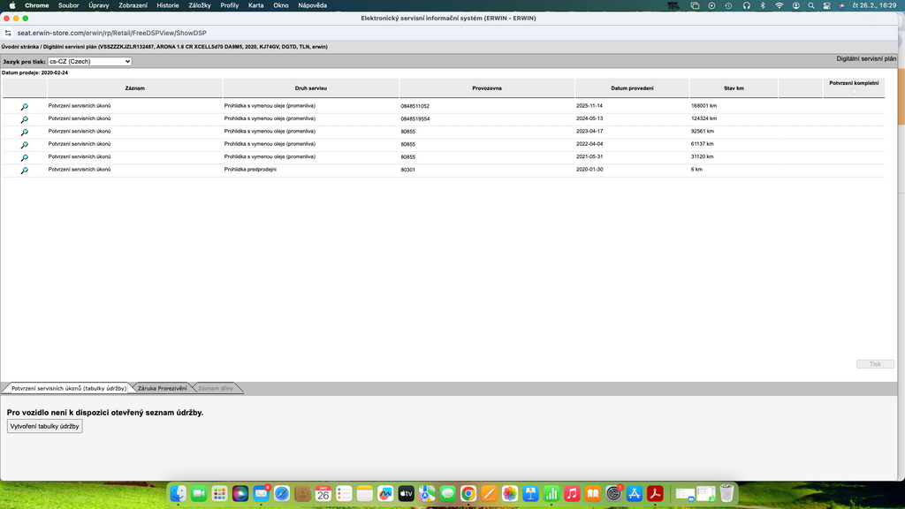Open the Wi-Fi status menu
905x509 pixels.
pyautogui.click(x=779, y=5)
